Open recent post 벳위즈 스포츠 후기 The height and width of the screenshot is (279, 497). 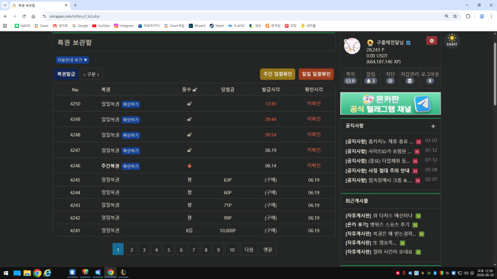(x=377, y=224)
